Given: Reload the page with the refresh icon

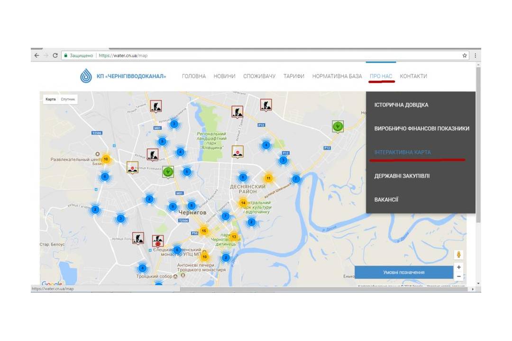Looking at the screenshot, I should coord(55,55).
